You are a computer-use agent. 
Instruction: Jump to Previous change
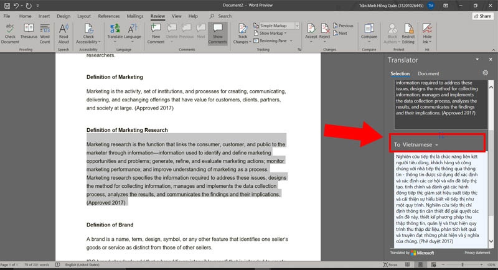pyautogui.click(x=343, y=26)
